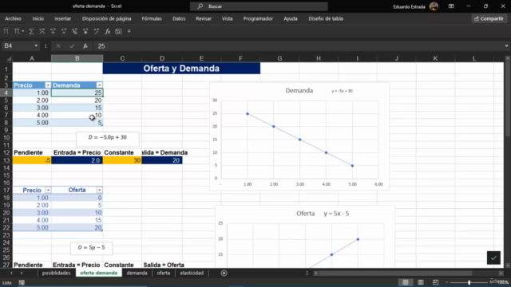This screenshot has height=287, width=511.
Task: Open Precio filter dropdown in Oferta table
Action: click(x=48, y=190)
